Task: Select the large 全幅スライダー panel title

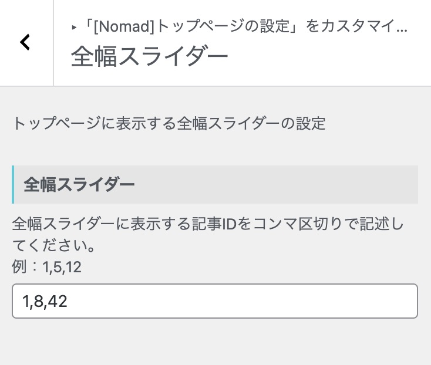Action: click(x=149, y=58)
